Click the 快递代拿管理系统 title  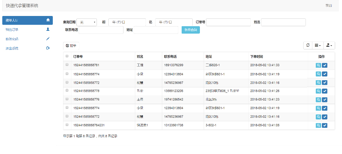pos(22,5)
